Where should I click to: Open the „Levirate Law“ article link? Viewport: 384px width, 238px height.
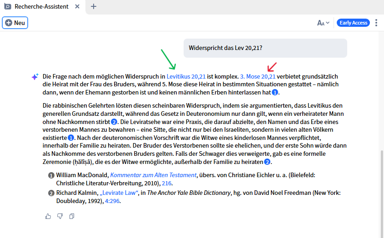coord(119,193)
